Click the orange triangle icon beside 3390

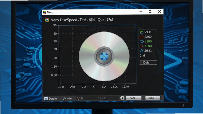[142, 46]
